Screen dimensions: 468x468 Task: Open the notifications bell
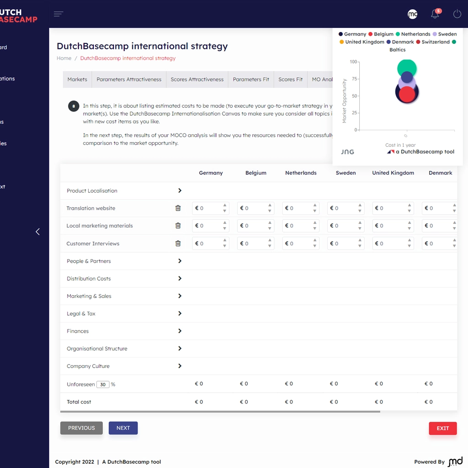435,14
